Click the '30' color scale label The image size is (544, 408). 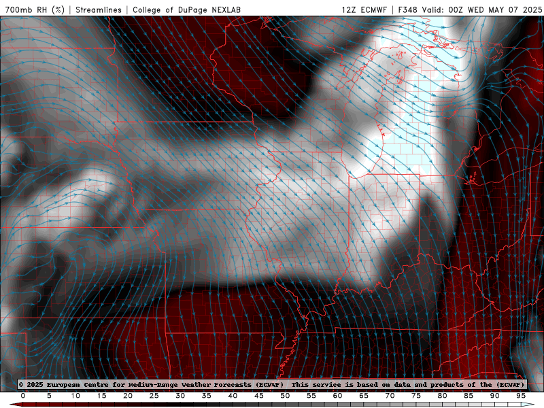(x=180, y=396)
